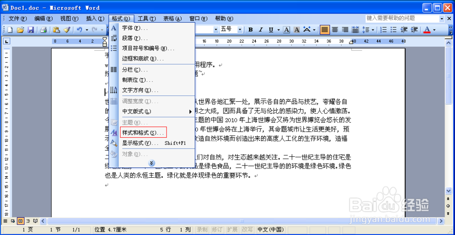455x235 pixels.
Task: Open the 中文版式 submenu
Action: coord(152,111)
